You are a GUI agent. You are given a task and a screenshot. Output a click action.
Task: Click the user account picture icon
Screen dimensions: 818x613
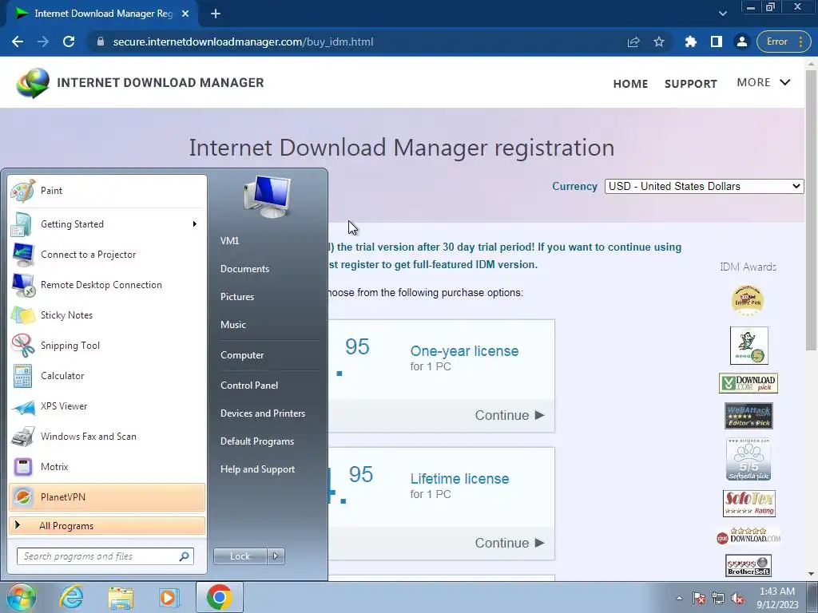click(x=267, y=196)
